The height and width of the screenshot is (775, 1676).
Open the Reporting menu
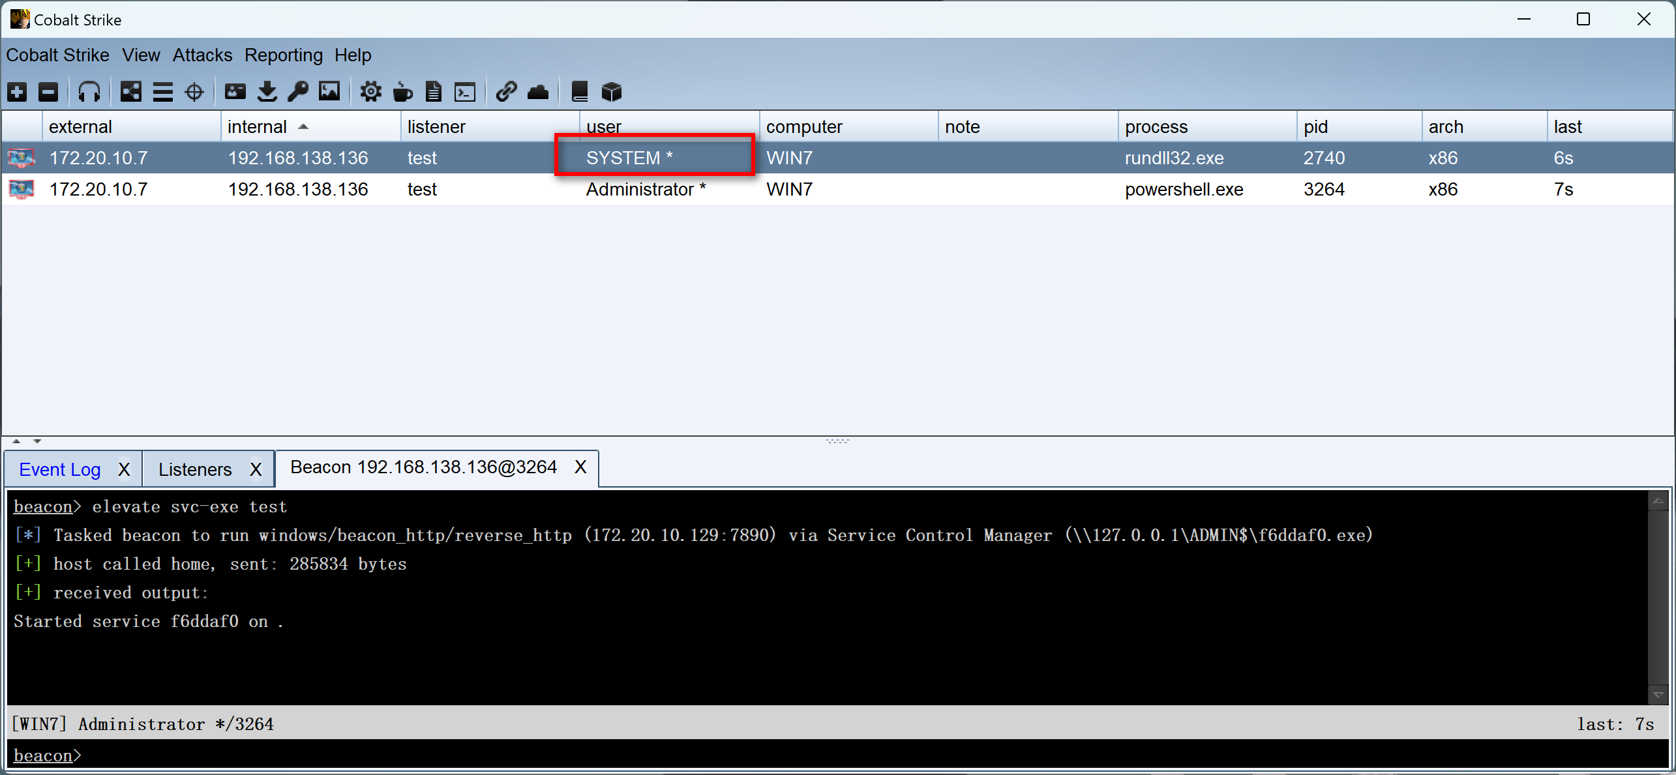click(x=283, y=55)
